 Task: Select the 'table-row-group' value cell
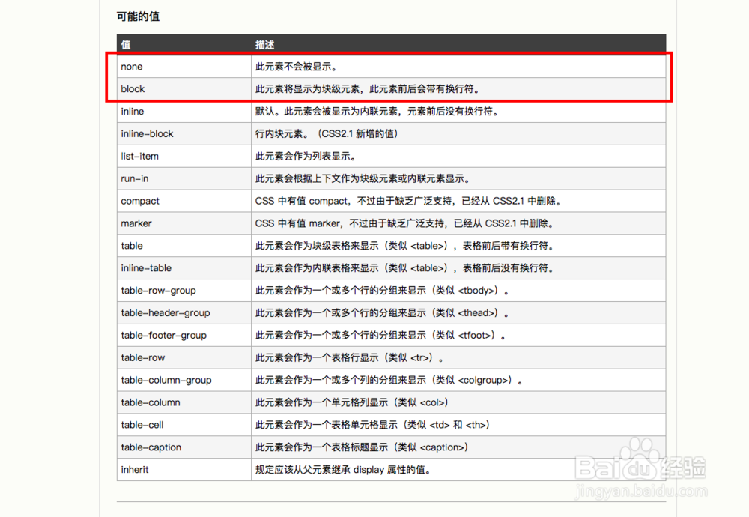pos(184,291)
